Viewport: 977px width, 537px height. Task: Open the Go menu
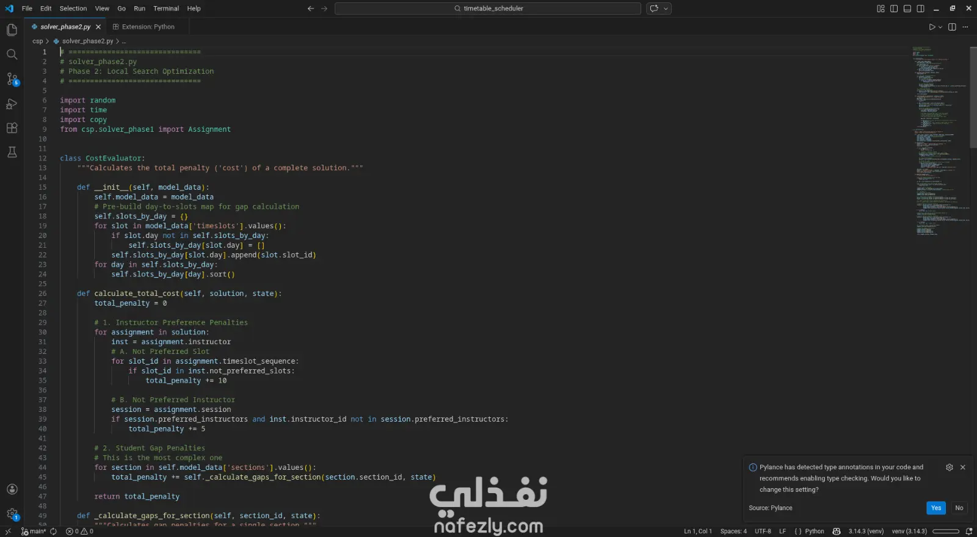(122, 9)
